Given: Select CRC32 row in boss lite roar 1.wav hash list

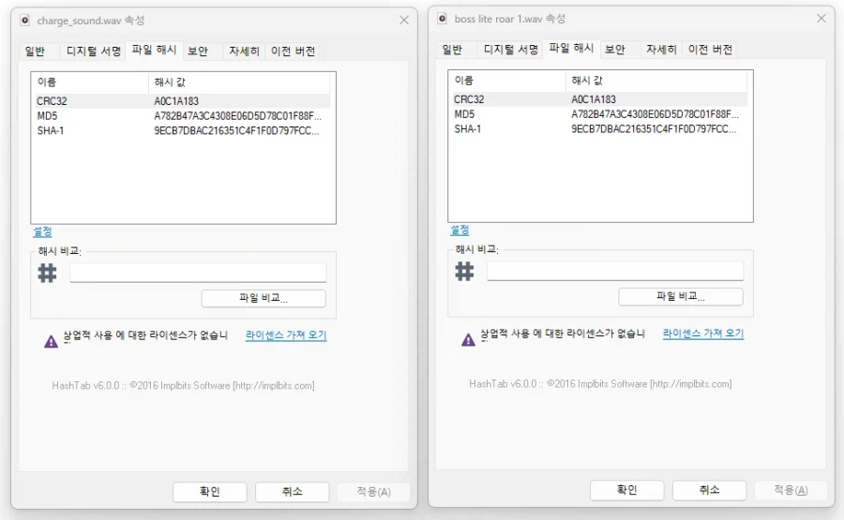Looking at the screenshot, I should [x=599, y=99].
